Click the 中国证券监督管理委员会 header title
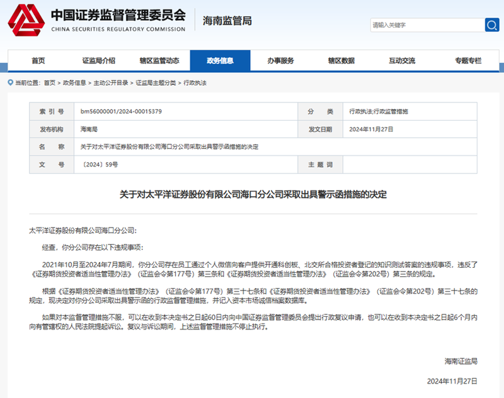 [118, 14]
